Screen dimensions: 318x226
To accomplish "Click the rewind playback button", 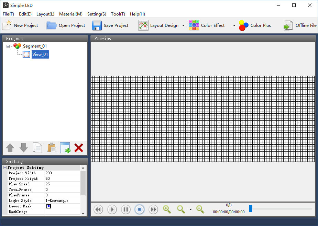I will click(98, 209).
